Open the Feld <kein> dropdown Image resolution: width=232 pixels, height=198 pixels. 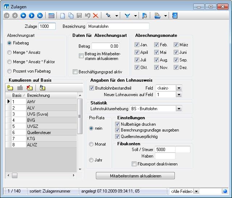coord(179,88)
